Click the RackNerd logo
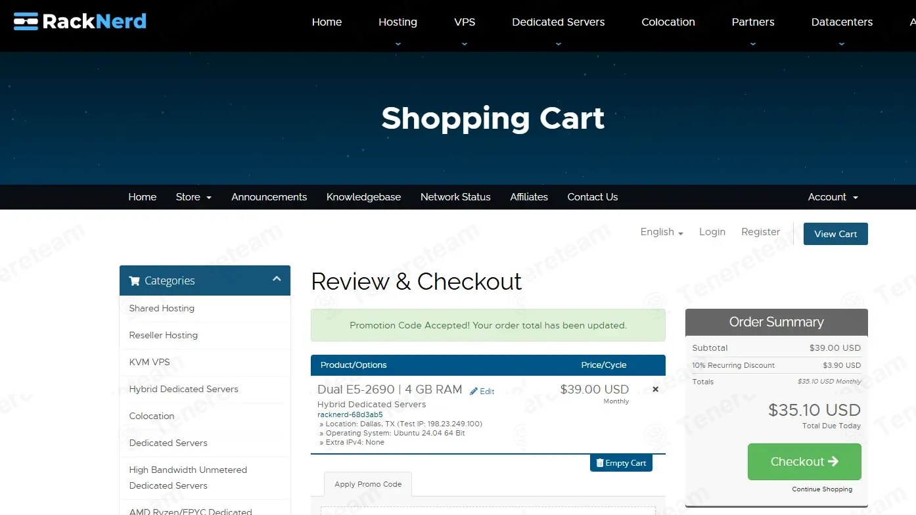Screen dimensions: 916x515 [x=80, y=22]
